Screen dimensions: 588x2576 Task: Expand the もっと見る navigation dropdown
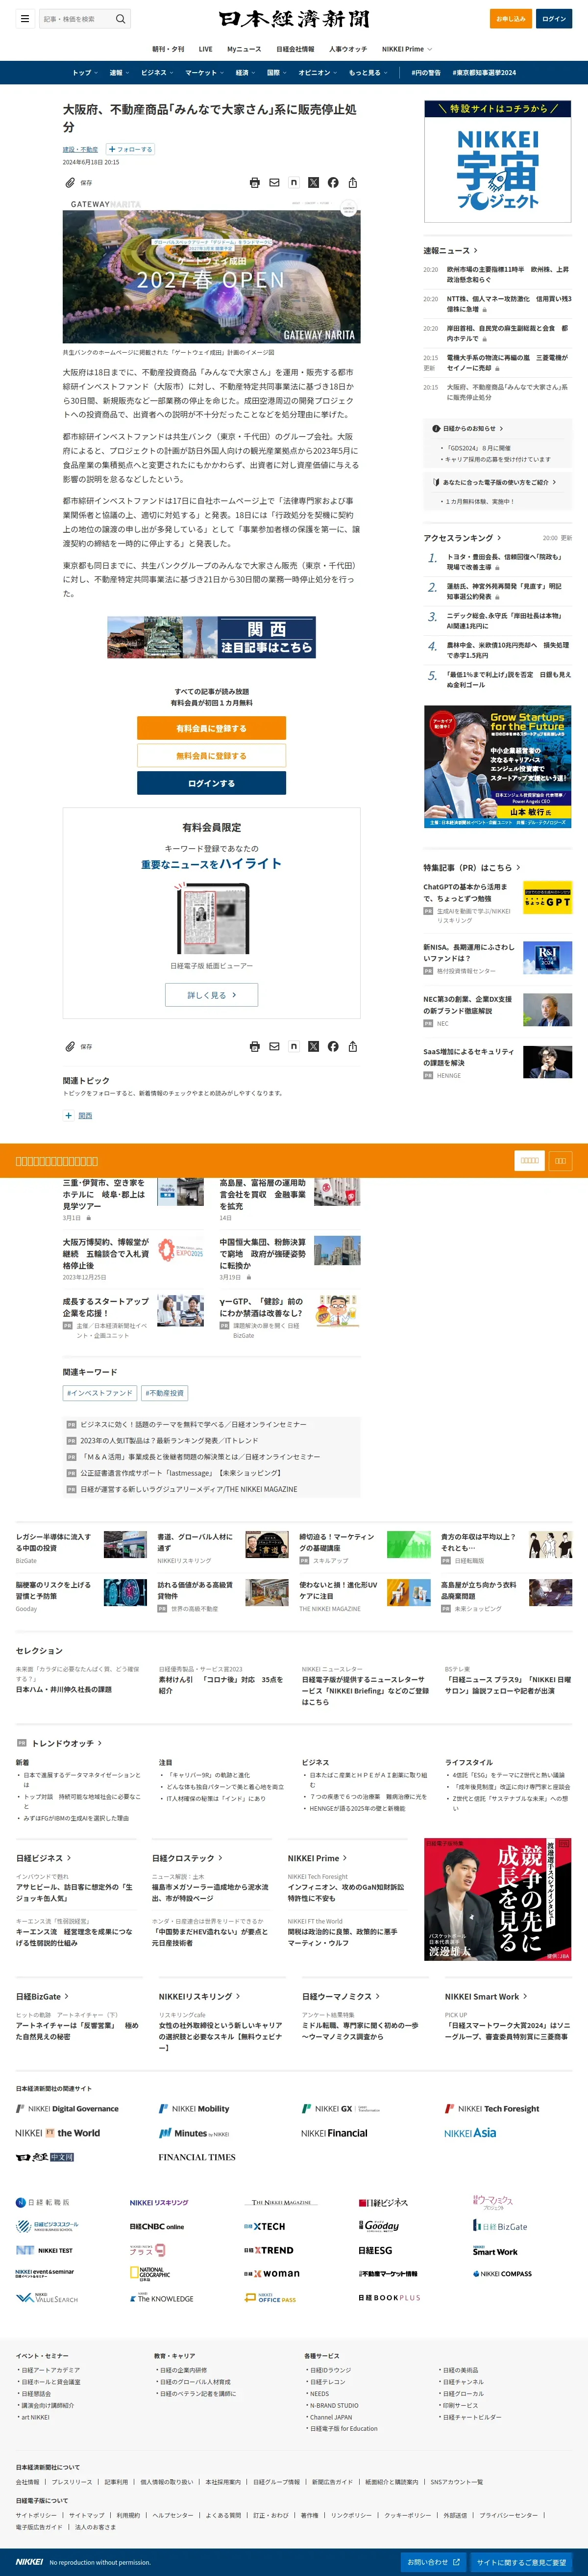(368, 72)
